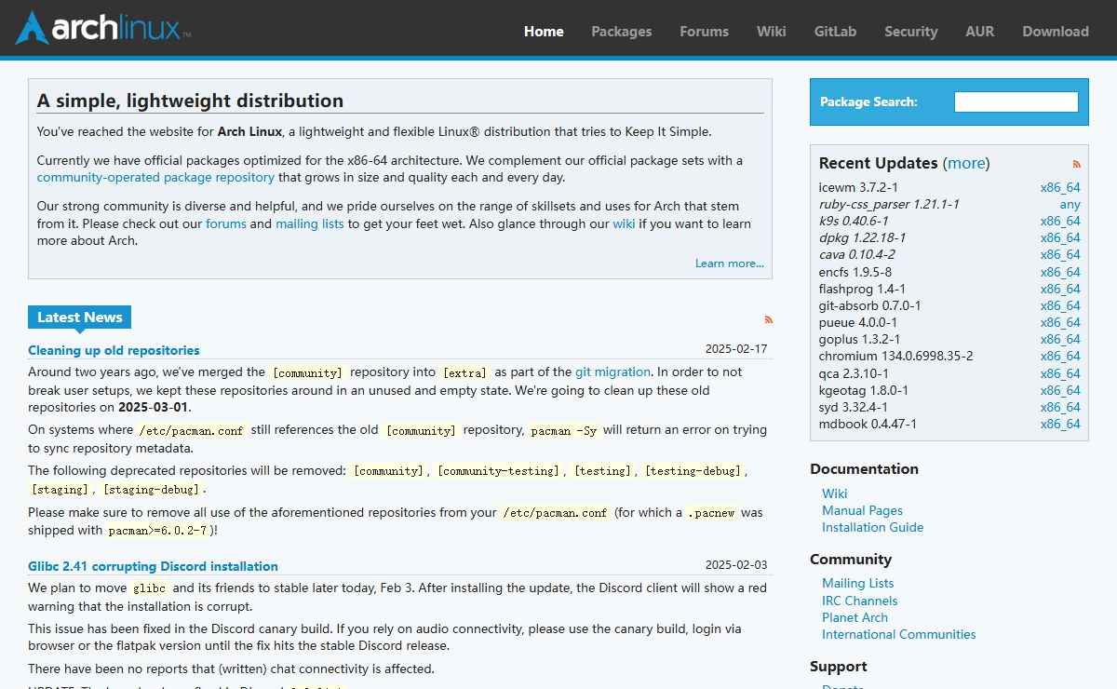Viewport: 1117px width, 689px height.
Task: Click the ruby-css_parser 1.21.1-1 package entry
Action: pos(889,204)
